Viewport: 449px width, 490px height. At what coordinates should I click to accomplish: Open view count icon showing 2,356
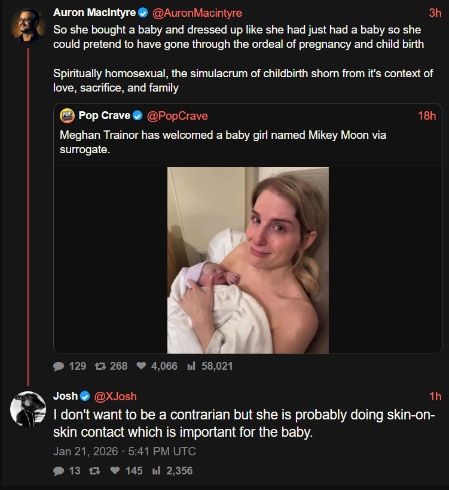tap(157, 471)
